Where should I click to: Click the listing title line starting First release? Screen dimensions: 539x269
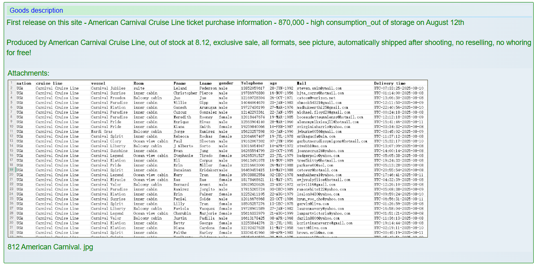235,22
